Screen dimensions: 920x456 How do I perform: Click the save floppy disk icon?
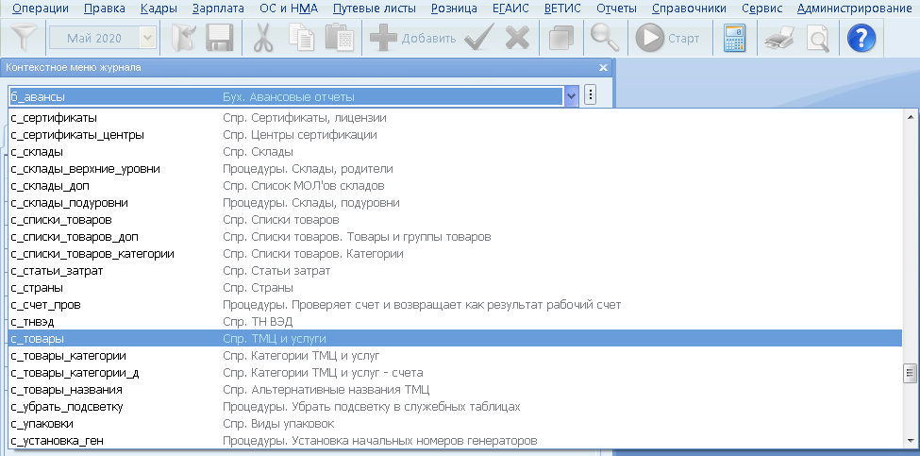[219, 39]
